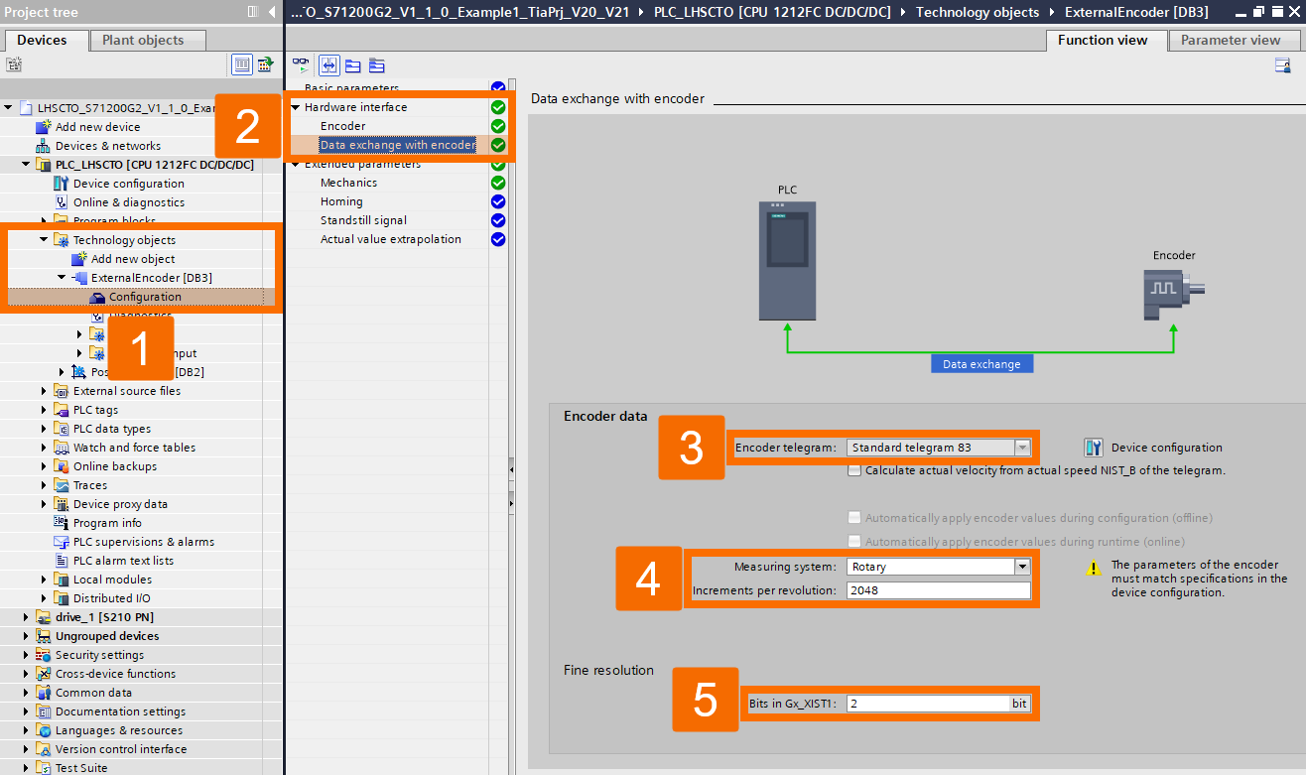Click the first folder icon in the editor toolbar

click(x=353, y=65)
